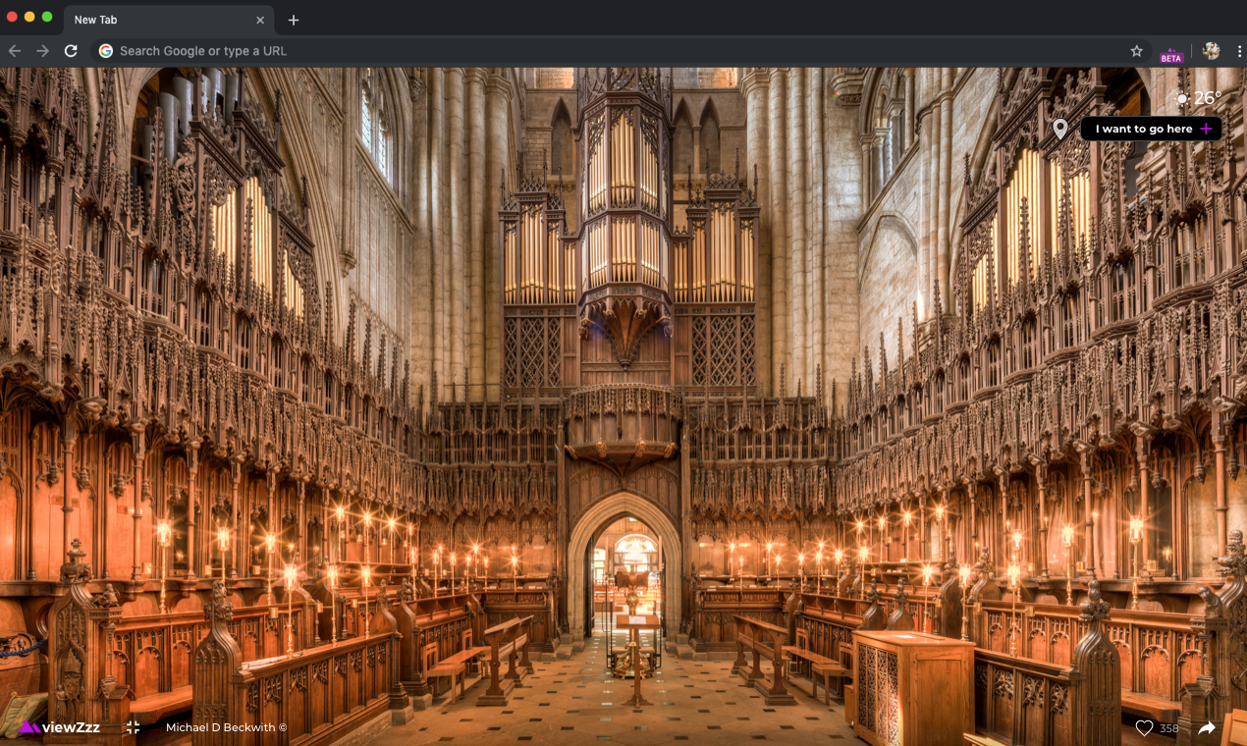Open the three-dot Chrome menu

(x=1238, y=50)
